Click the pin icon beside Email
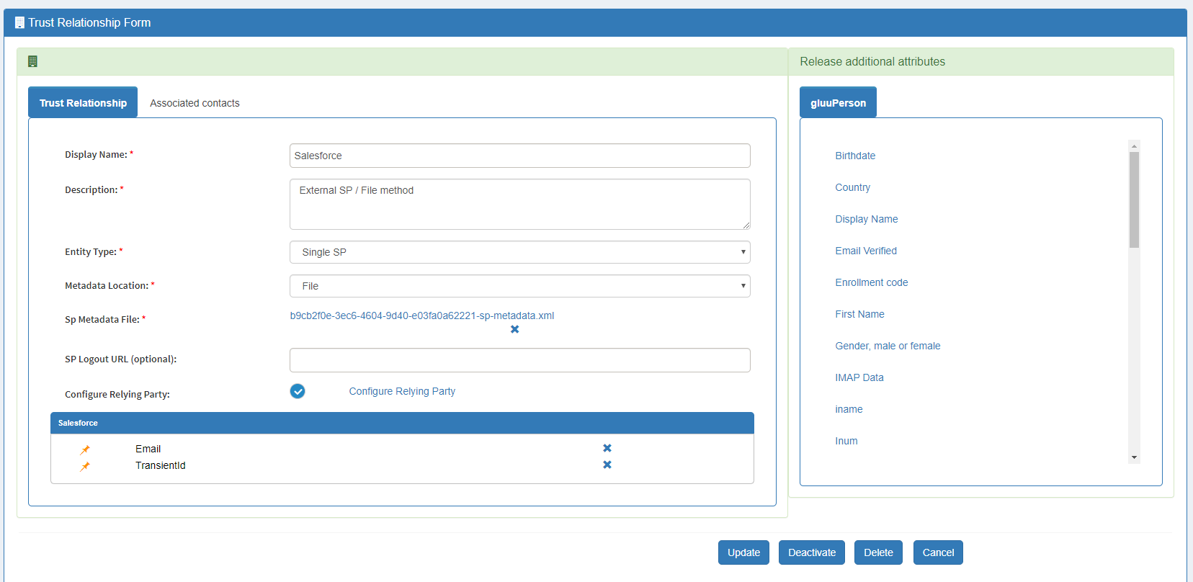This screenshot has width=1193, height=582. 85,449
